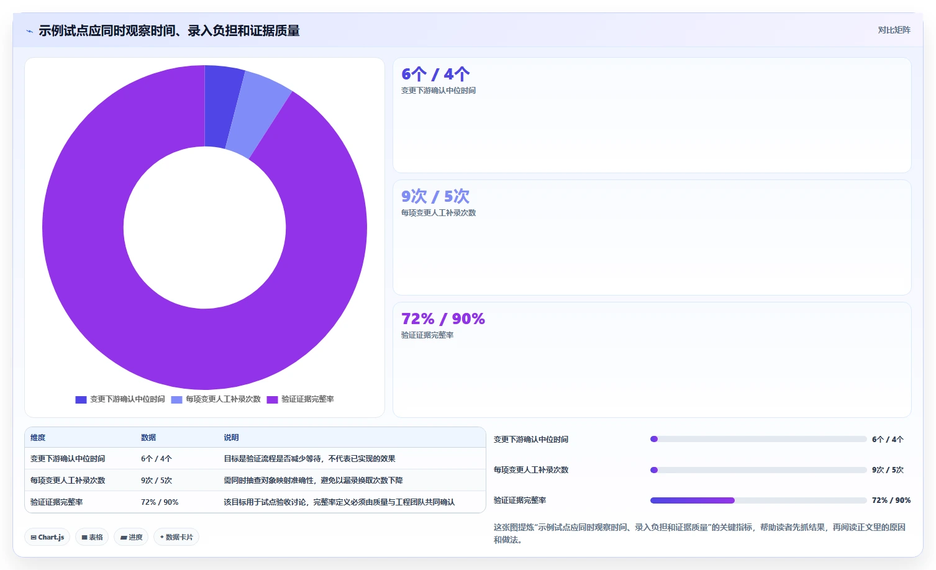Image resolution: width=936 pixels, height=570 pixels.
Task: Click the 说明 column header
Action: point(231,438)
